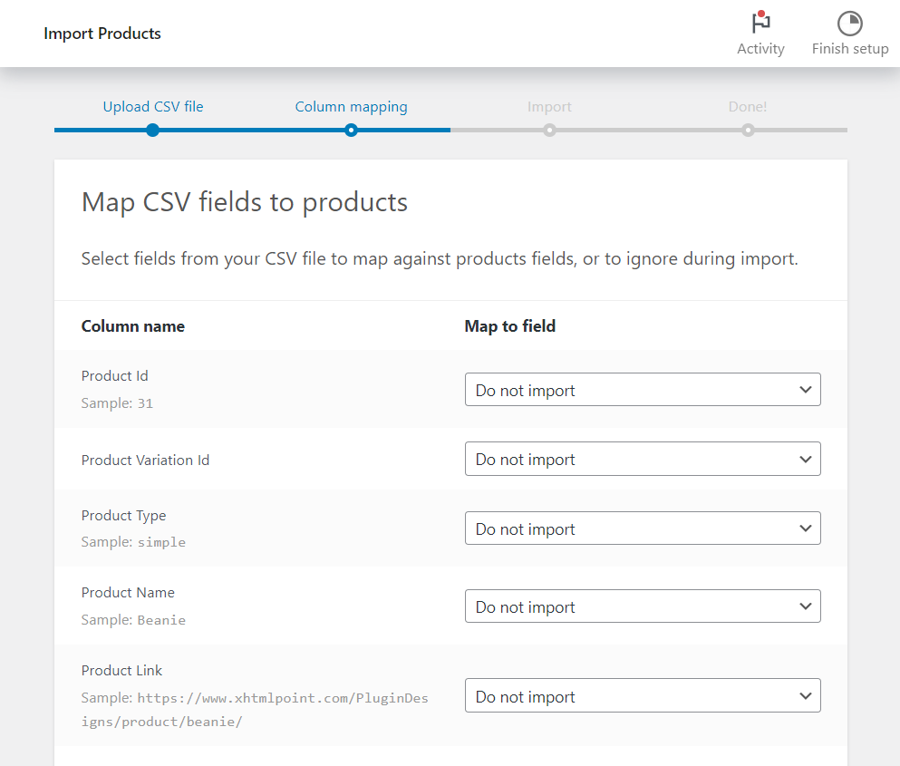Screen dimensions: 900x766
Task: Open the Product Name mapping dropdown
Action: [x=643, y=606]
